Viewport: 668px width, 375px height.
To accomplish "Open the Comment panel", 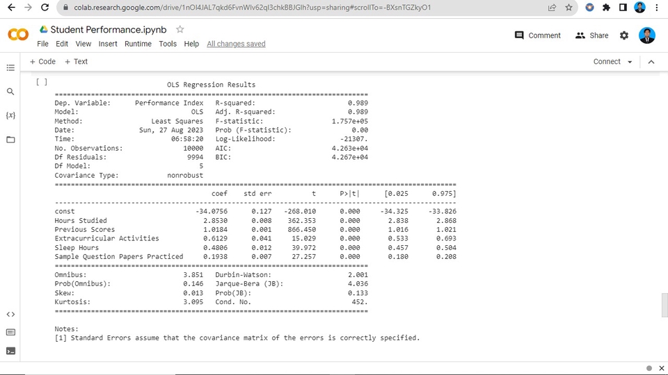I will pos(538,35).
